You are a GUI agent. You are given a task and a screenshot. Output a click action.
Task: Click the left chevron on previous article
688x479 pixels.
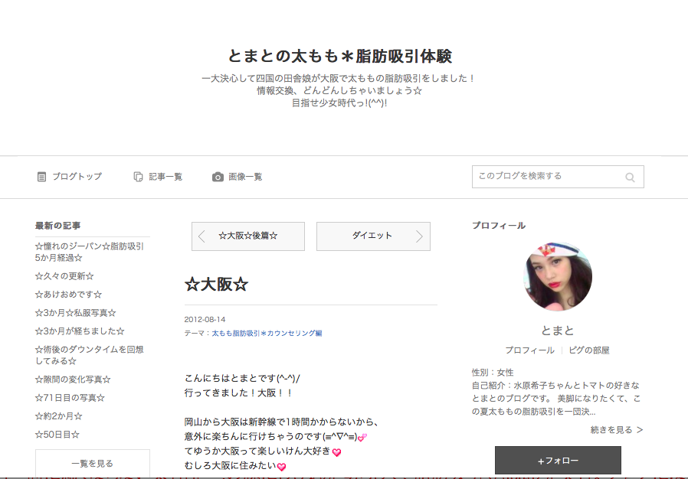(201, 236)
